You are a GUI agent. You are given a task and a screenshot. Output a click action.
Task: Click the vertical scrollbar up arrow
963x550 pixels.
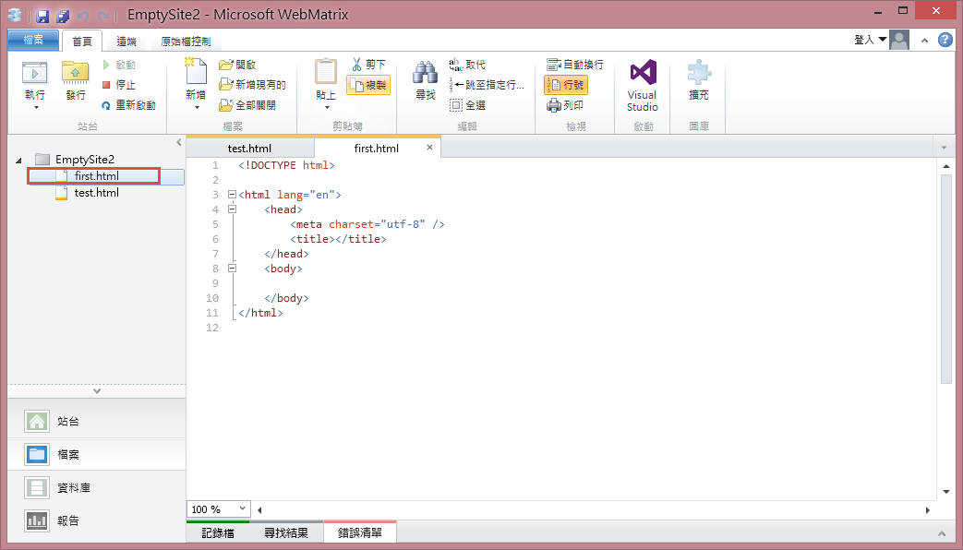(946, 166)
